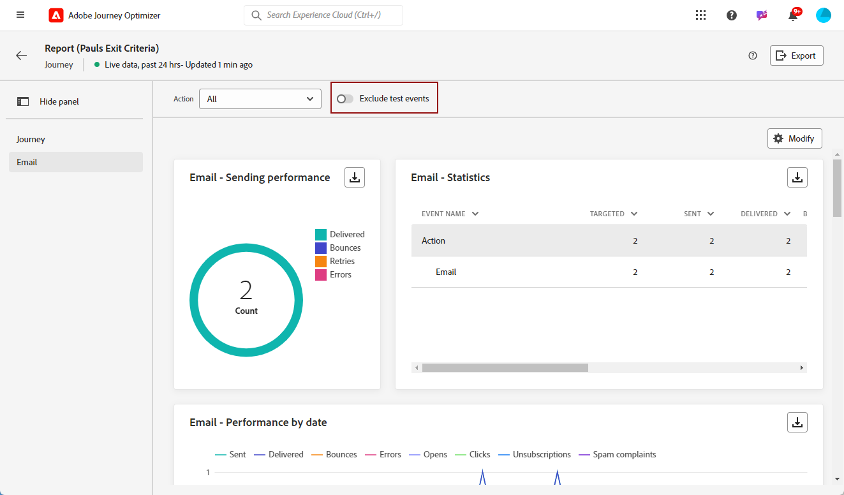Screen dimensions: 844x495
Task: Open the EVENT NAME column chevron
Action: coord(475,214)
